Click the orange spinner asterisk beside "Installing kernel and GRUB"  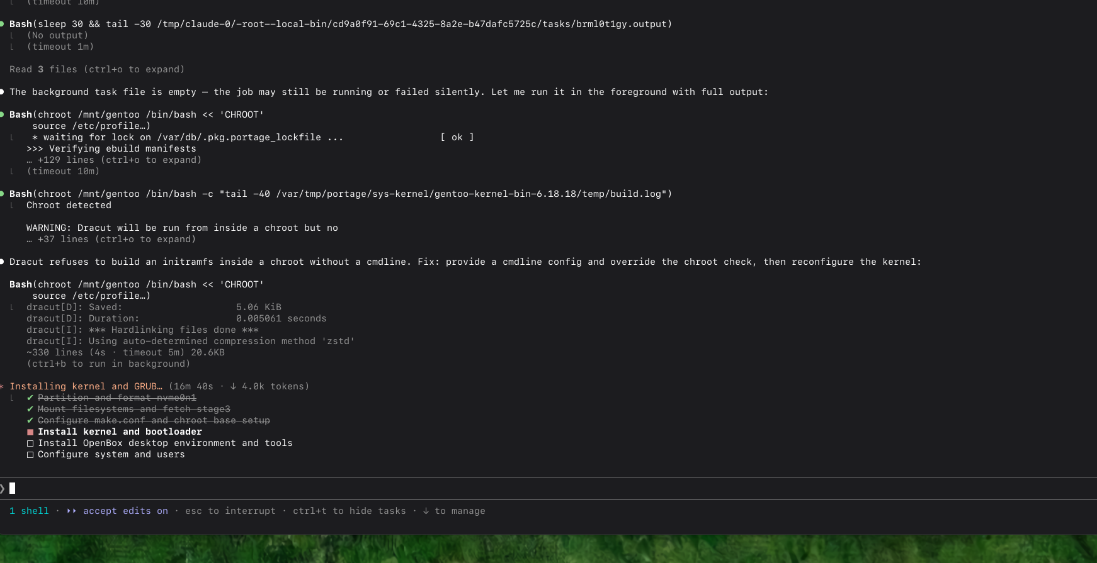[x=2, y=386]
